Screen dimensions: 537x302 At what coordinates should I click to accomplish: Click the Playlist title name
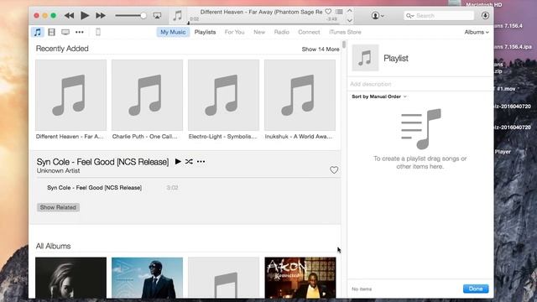(396, 58)
